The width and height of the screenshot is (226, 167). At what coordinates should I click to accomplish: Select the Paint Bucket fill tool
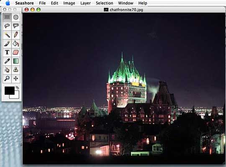click(16, 43)
